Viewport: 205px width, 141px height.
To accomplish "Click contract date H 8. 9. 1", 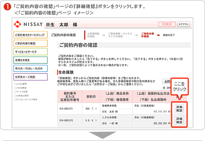I will 91,120.
